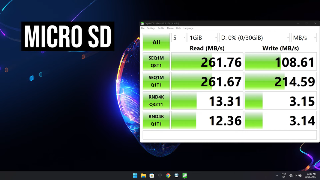The width and height of the screenshot is (320, 180).
Task: Expand the test count dropdown showing 5
Action: click(179, 38)
